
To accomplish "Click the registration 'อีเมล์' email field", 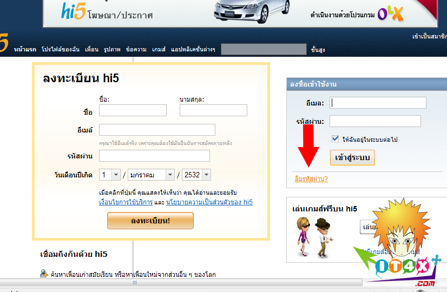I will 157,130.
